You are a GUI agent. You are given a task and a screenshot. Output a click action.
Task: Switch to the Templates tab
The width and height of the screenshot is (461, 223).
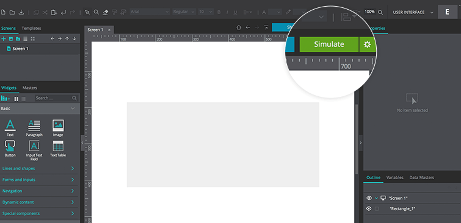pyautogui.click(x=32, y=29)
